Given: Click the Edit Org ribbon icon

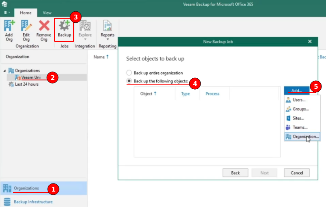Looking at the screenshot, I should pos(26,26).
